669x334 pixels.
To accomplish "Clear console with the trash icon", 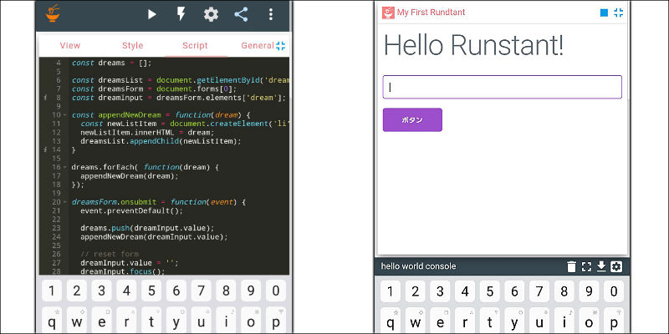I will pos(571,266).
